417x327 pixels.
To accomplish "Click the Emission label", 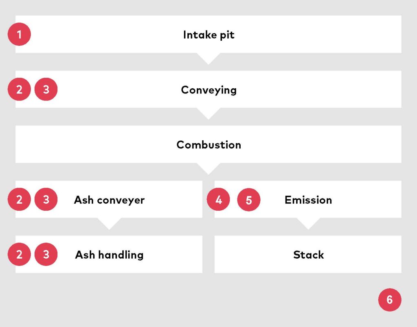I will click(x=308, y=200).
